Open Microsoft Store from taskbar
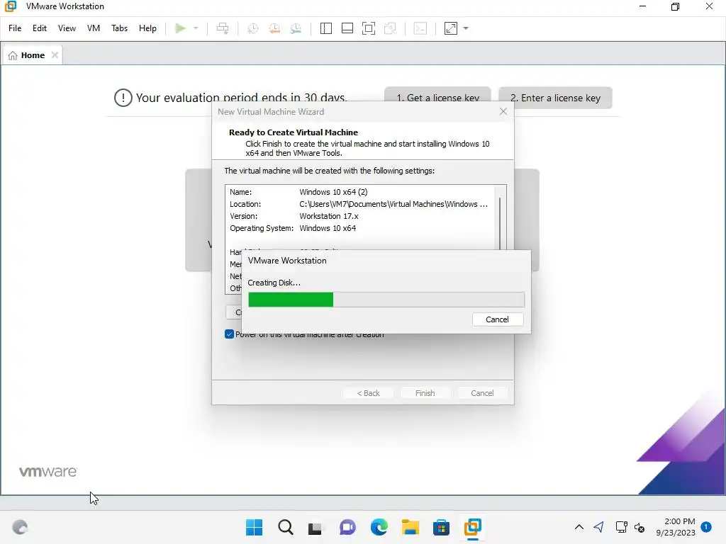 (441, 527)
